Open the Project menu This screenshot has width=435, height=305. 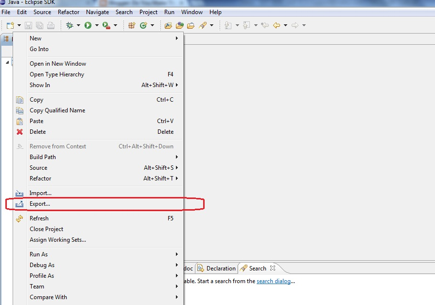pyautogui.click(x=148, y=12)
